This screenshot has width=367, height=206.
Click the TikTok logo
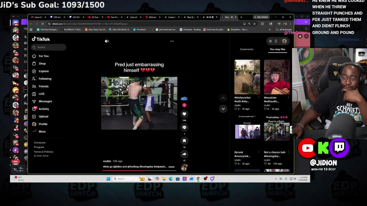41,39
